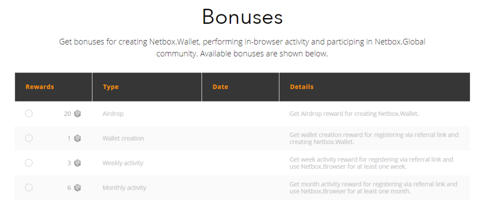Viewport: 488px width, 215px height.
Task: Click the Airdrop type label
Action: click(x=113, y=114)
